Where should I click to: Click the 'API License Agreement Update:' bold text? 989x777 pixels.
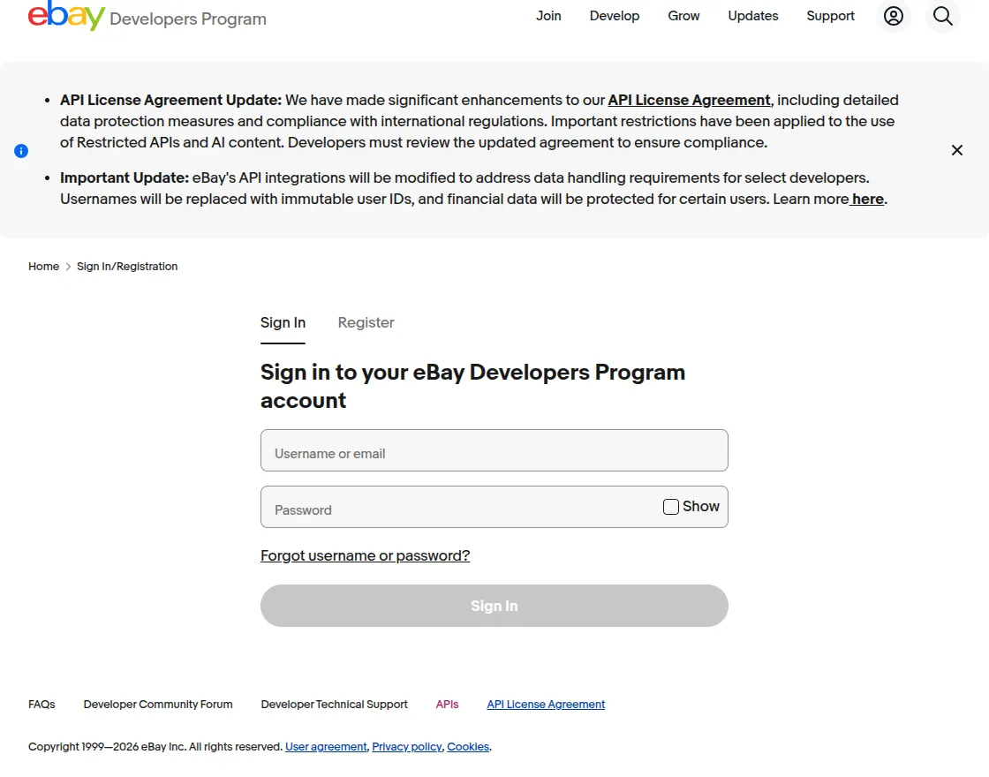coord(170,101)
